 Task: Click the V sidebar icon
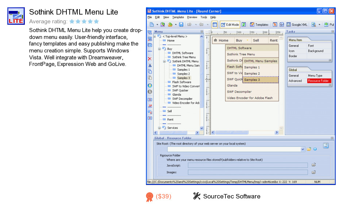click(x=150, y=118)
